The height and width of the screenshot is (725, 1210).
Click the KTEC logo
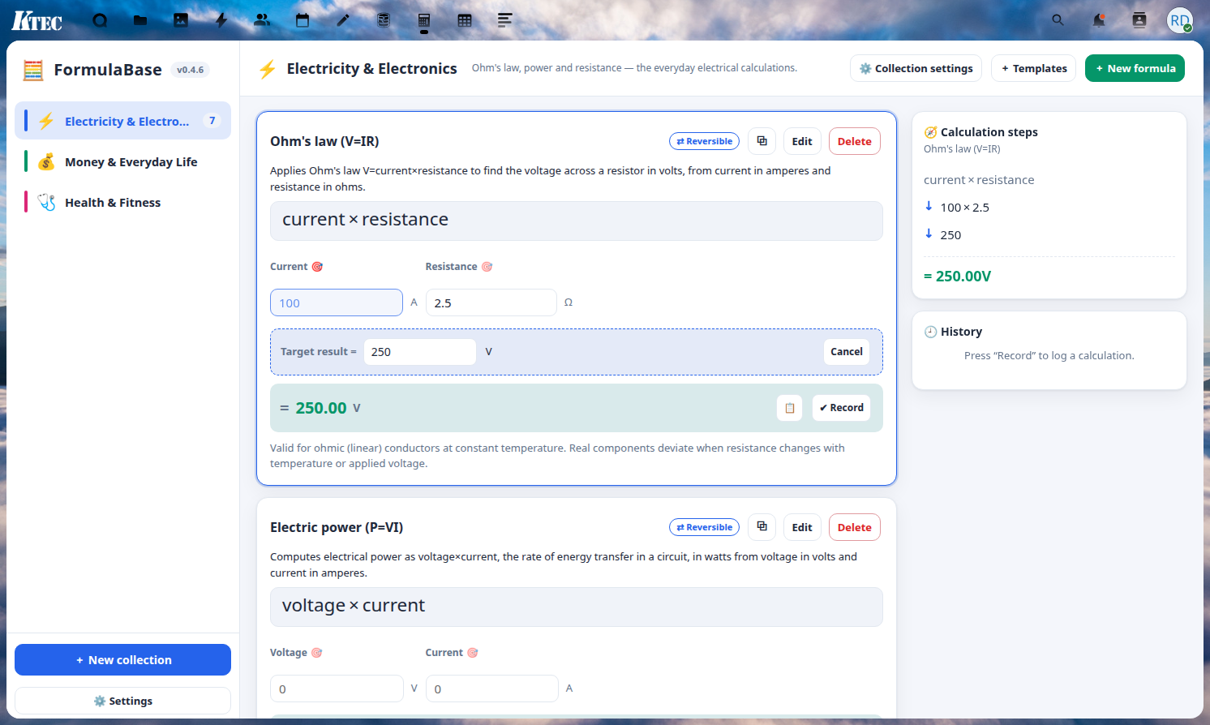tap(36, 20)
